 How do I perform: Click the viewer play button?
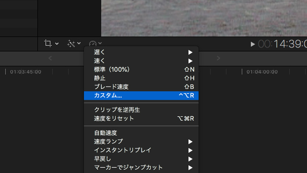(253, 44)
